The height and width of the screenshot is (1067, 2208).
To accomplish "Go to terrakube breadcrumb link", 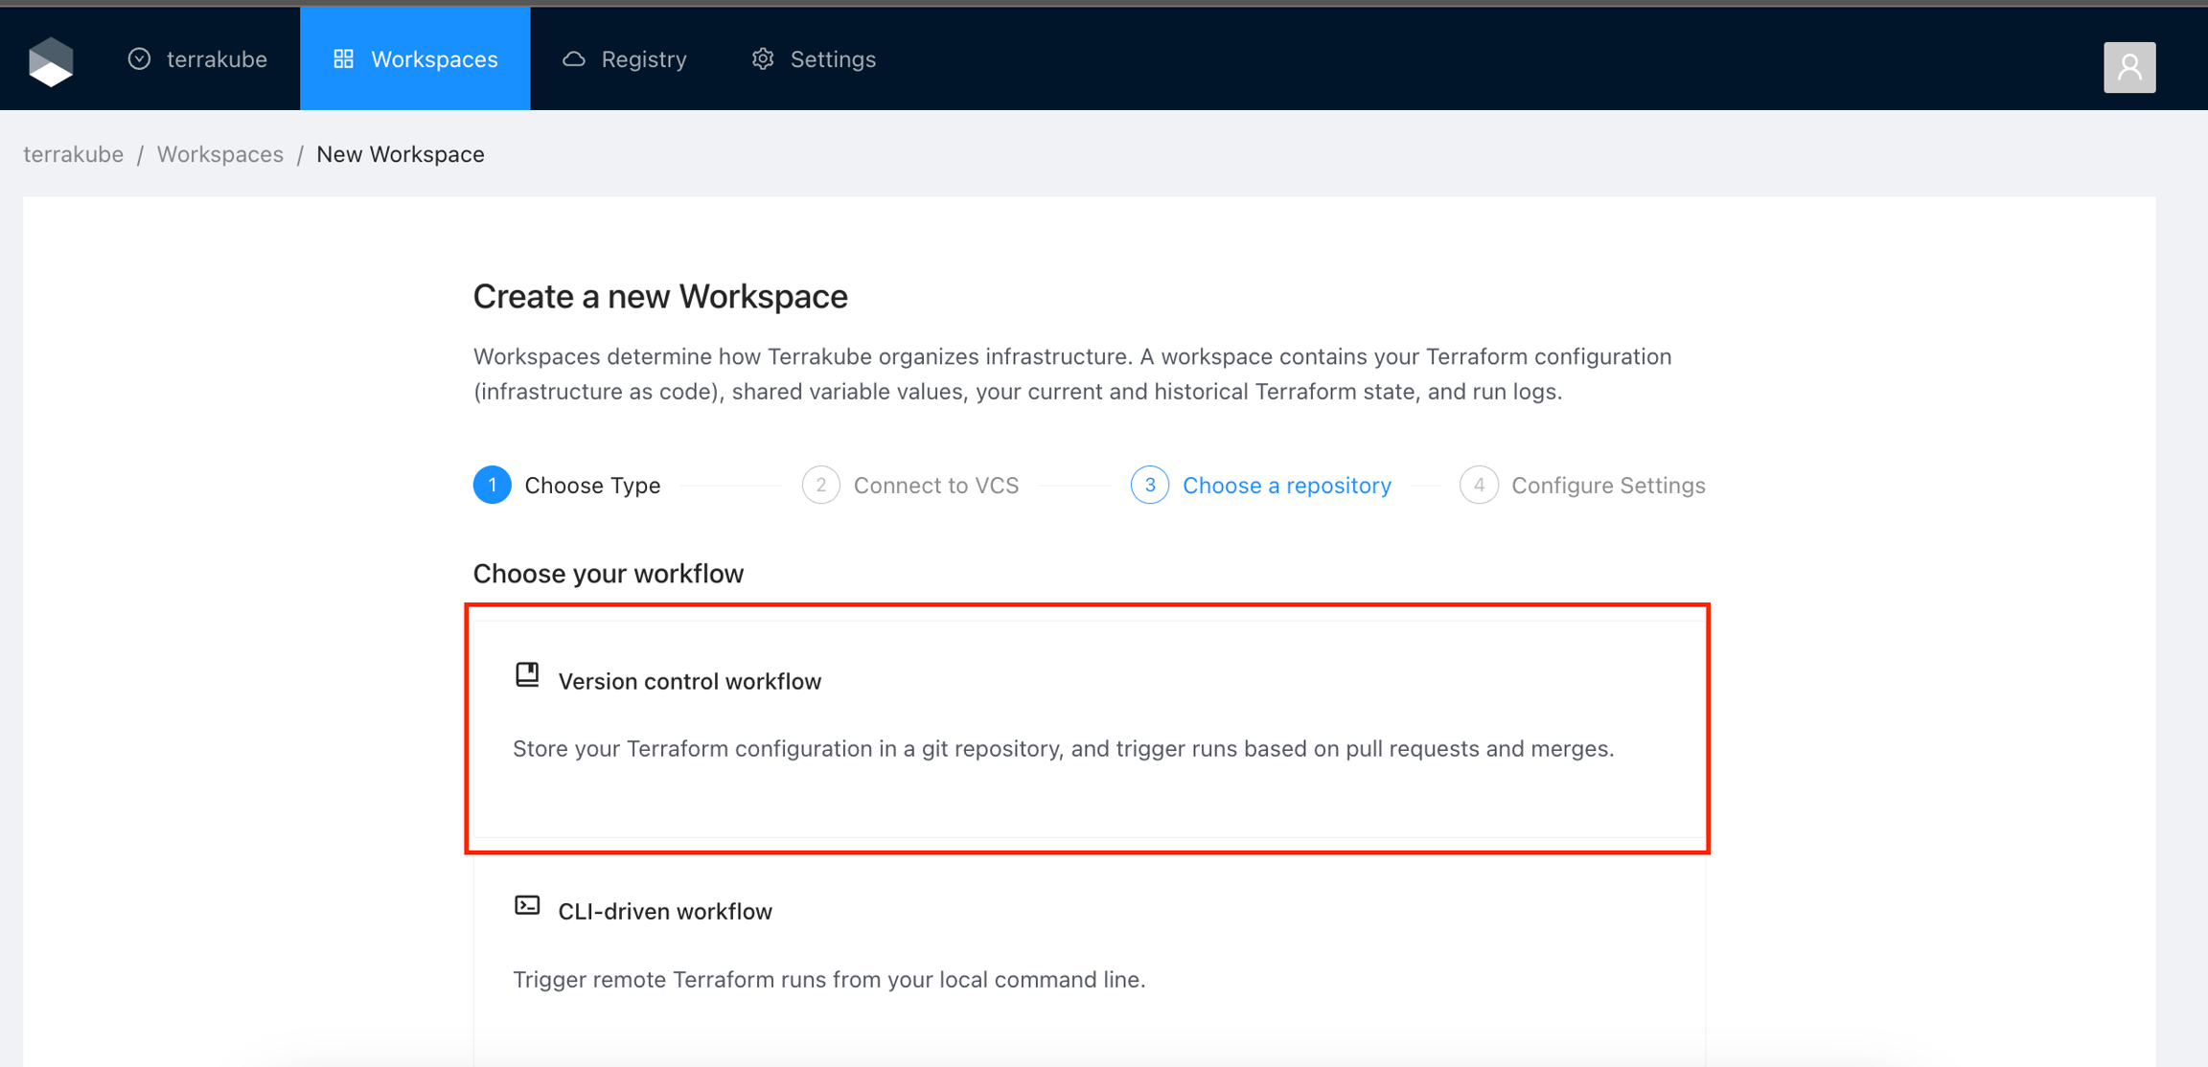I will coord(73,154).
